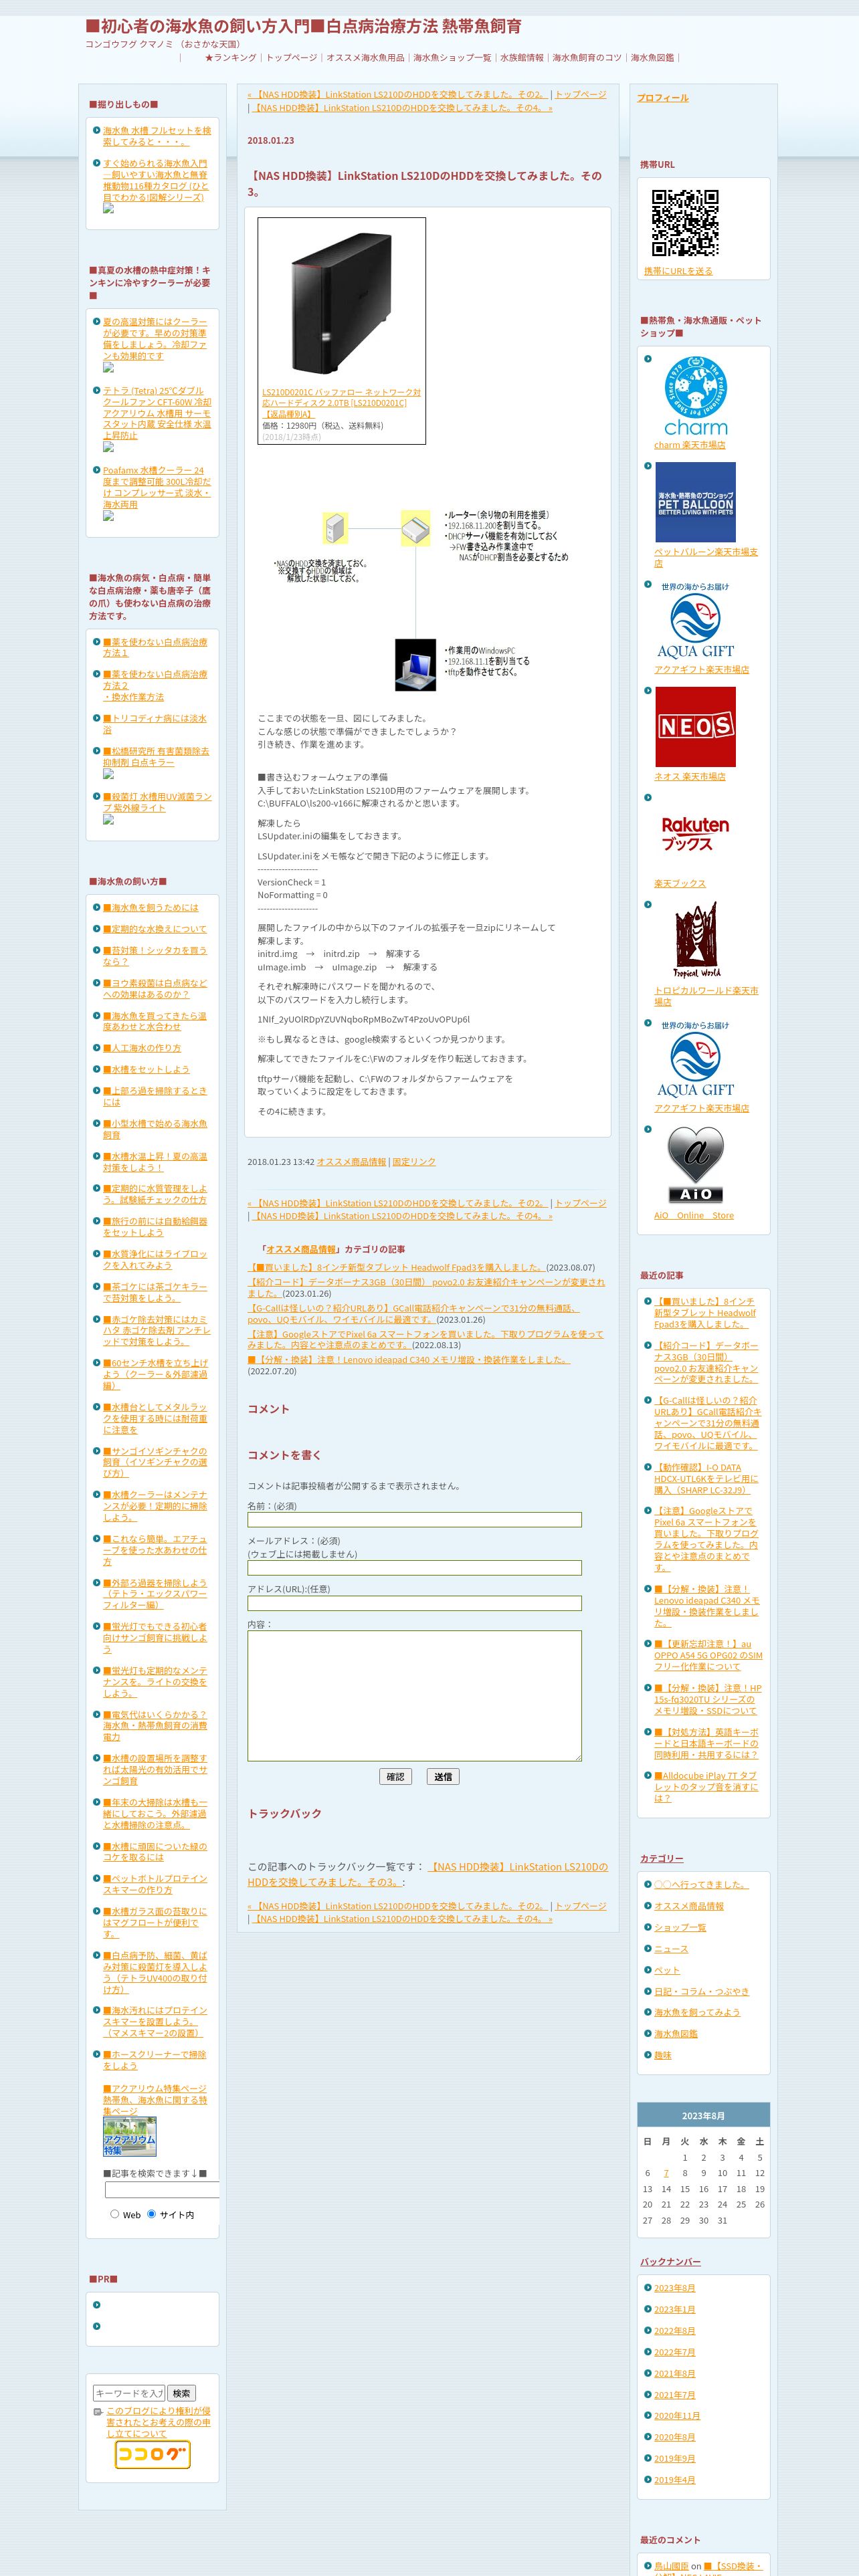Screen dimensions: 859x2576
Task: Select the Web search radio button
Action: point(114,2213)
